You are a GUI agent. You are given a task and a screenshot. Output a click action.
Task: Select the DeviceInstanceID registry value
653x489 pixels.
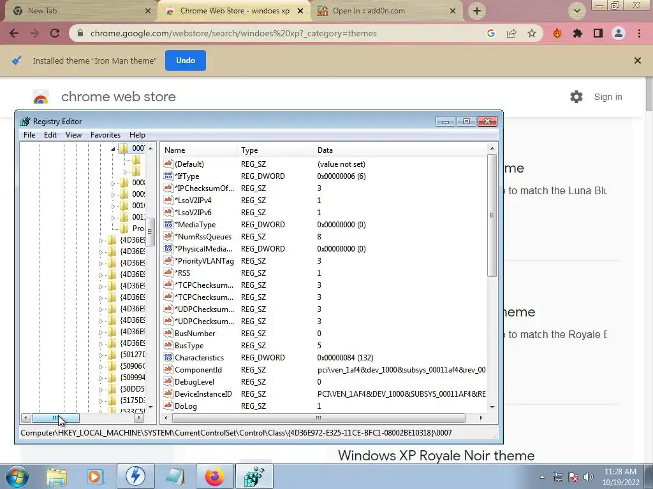pos(203,393)
